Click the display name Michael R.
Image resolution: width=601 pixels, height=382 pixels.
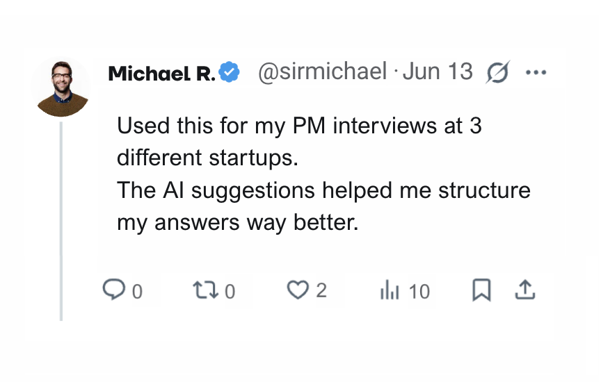[161, 73]
